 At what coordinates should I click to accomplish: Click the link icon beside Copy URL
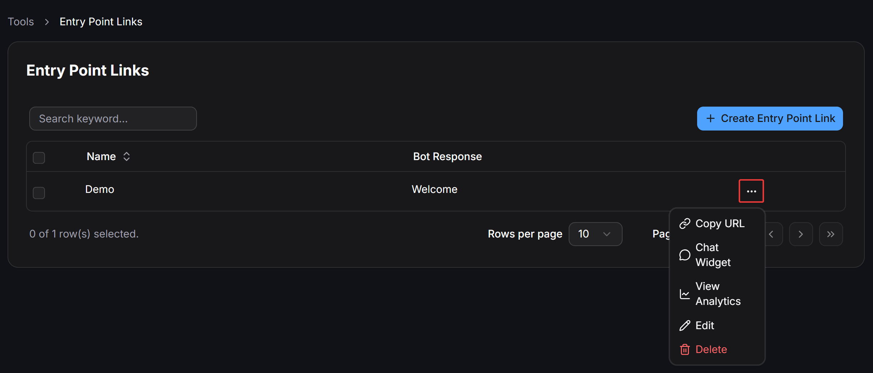685,224
